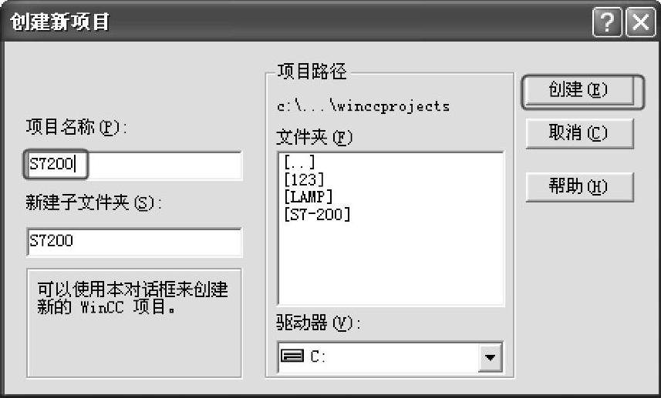Click the 驱动器 (V) label
Image resolution: width=661 pixels, height=398 pixels.
[x=318, y=323]
